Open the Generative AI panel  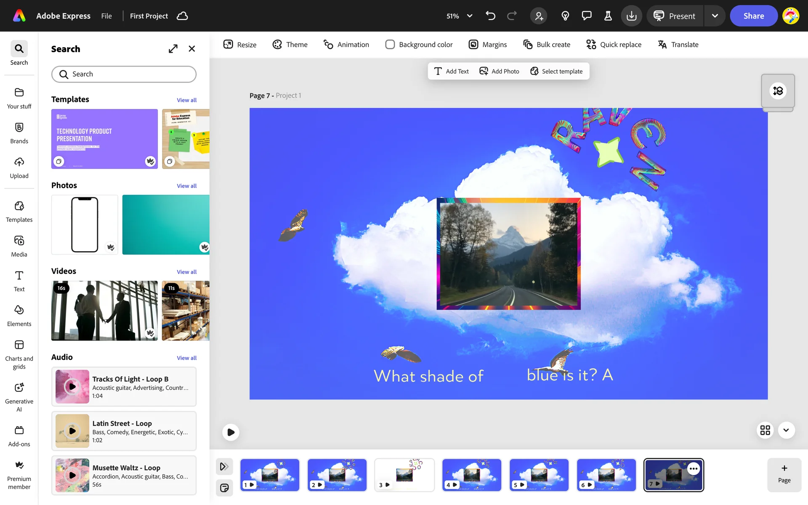(x=19, y=397)
